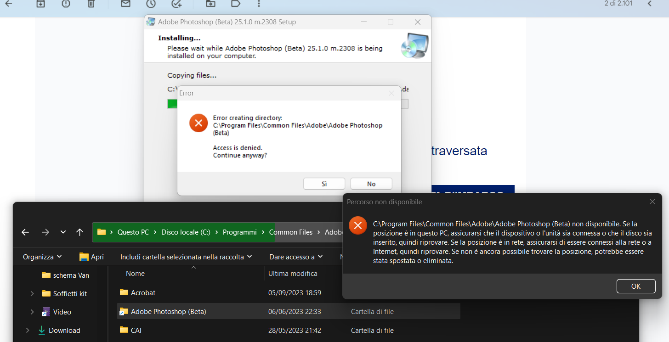Viewport: 669px width, 342px height.
Task: Mark email as unread envelope icon
Action: [x=125, y=4]
